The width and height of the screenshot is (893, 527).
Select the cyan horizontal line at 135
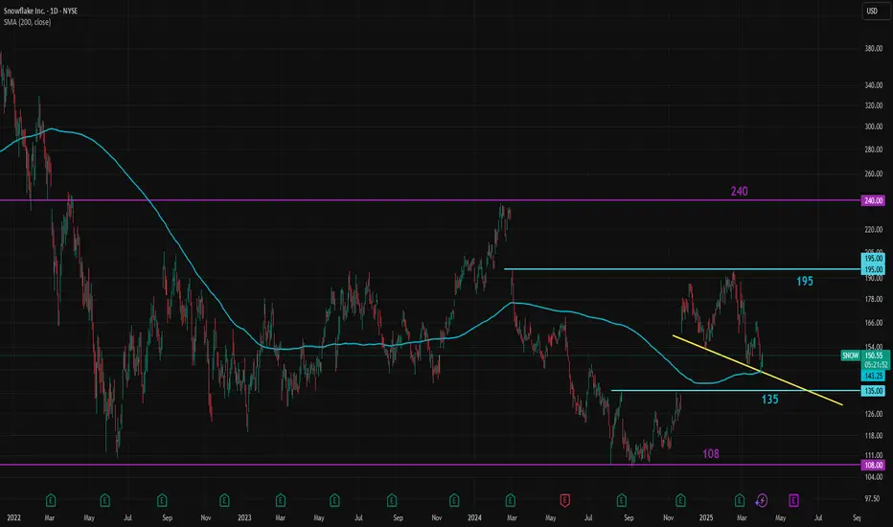point(735,391)
